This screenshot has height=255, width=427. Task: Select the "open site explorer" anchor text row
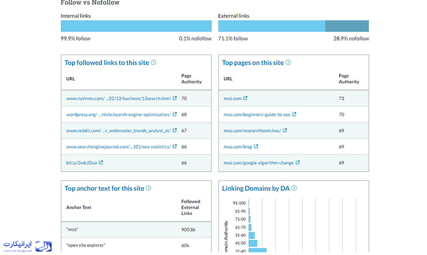(136, 245)
